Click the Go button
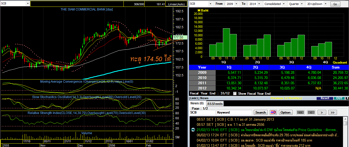This screenshot has height=147, width=349. [335, 4]
